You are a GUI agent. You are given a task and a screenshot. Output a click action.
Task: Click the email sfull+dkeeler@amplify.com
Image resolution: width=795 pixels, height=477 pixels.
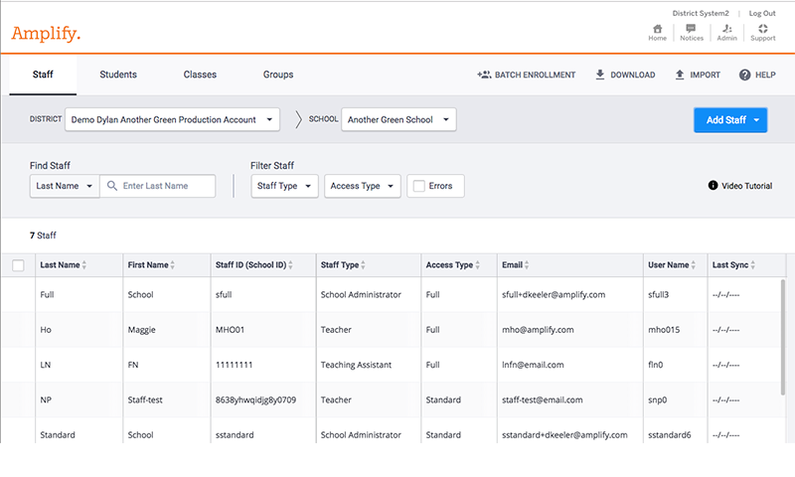coord(554,294)
